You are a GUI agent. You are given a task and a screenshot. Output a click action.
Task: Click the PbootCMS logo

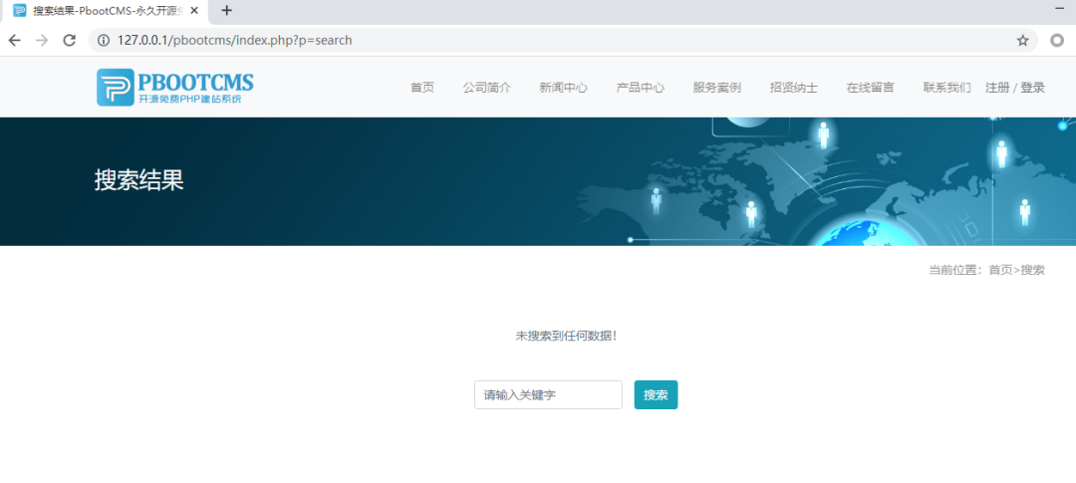pyautogui.click(x=175, y=87)
